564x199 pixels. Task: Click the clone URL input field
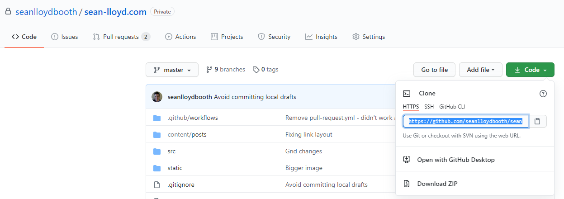tap(466, 121)
